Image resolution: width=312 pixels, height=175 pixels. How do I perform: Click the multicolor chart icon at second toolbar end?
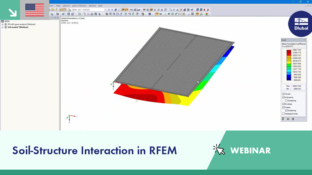pos(207,14)
